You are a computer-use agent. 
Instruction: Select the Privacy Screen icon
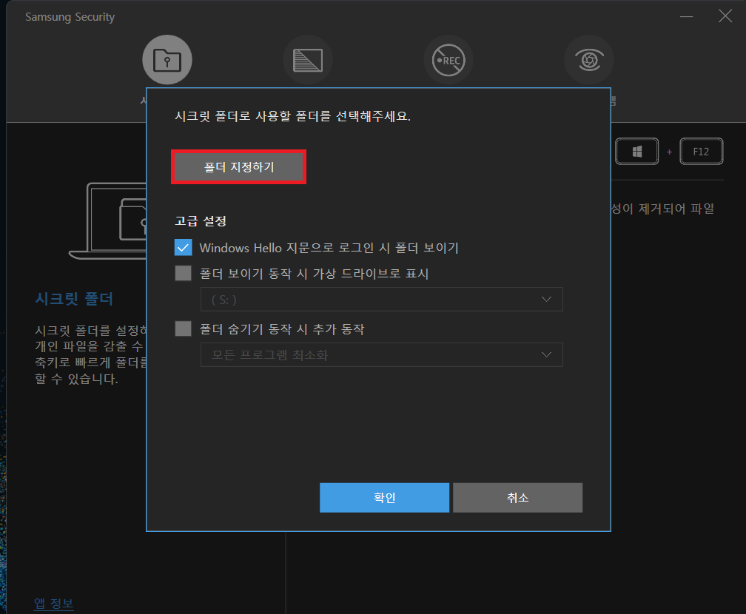[308, 60]
